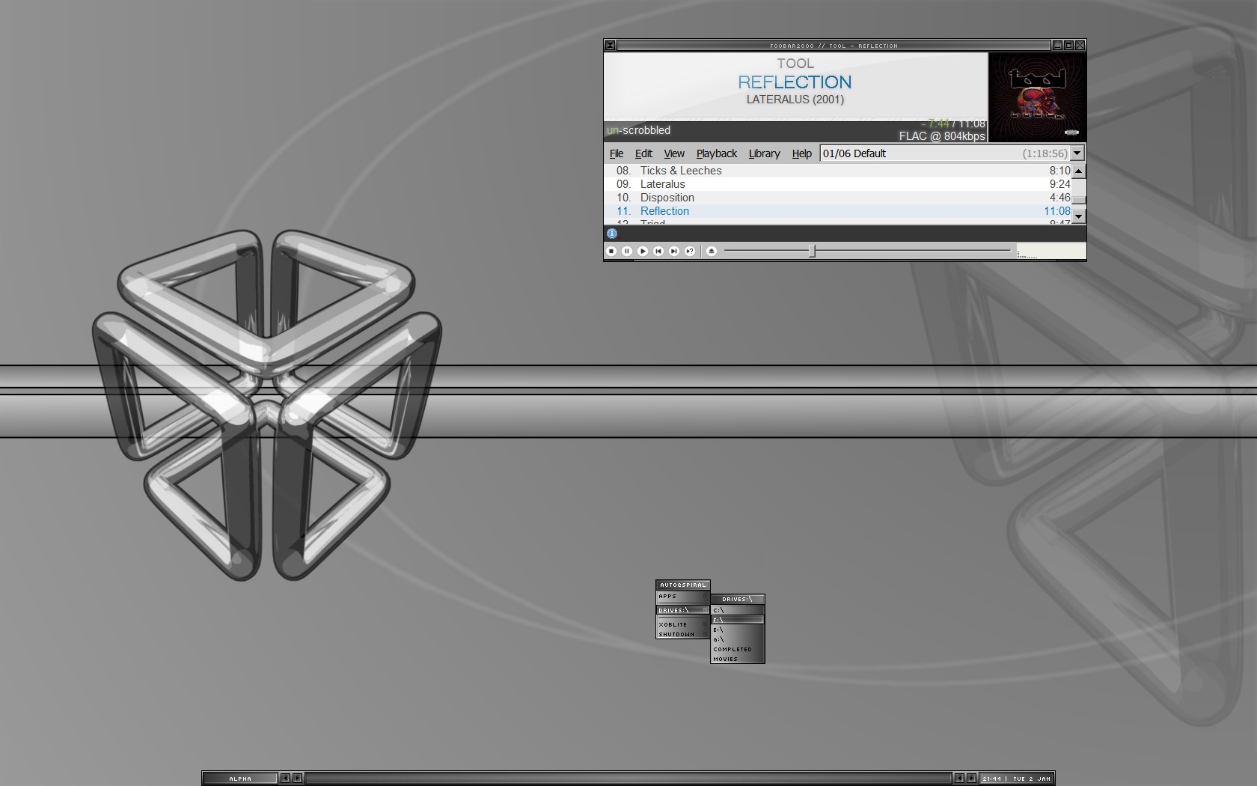Click the playlist scrollbar down arrow
1257x786 pixels.
pos(1078,216)
